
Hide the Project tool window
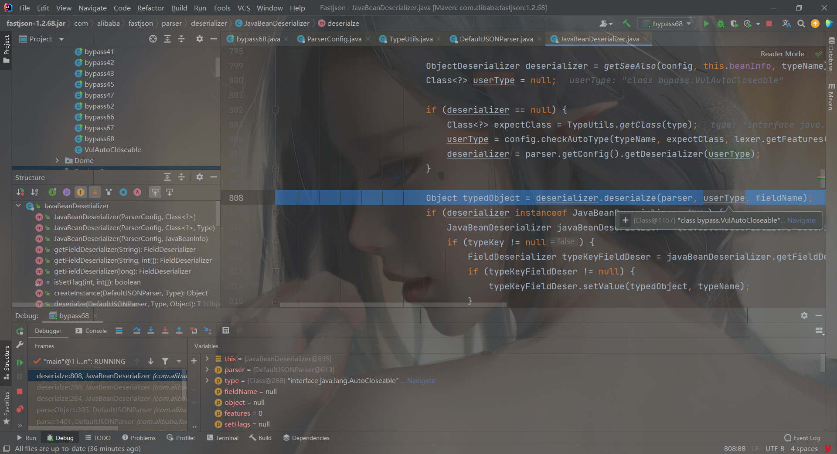[214, 39]
